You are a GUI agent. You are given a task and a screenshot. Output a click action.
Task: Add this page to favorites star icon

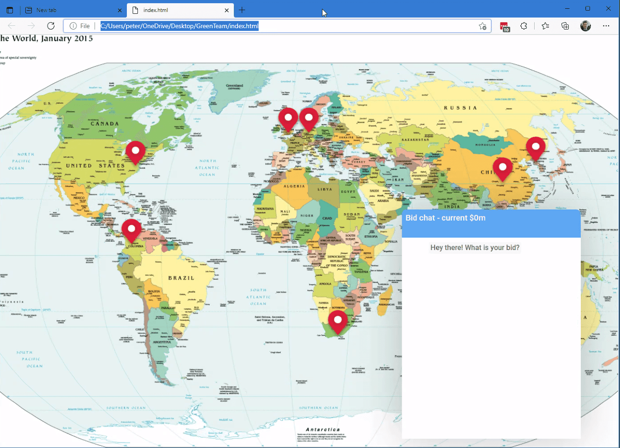click(x=483, y=26)
